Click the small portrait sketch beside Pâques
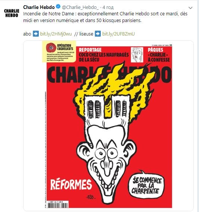Viewport: 199px width, 212px height. pyautogui.click(x=137, y=55)
